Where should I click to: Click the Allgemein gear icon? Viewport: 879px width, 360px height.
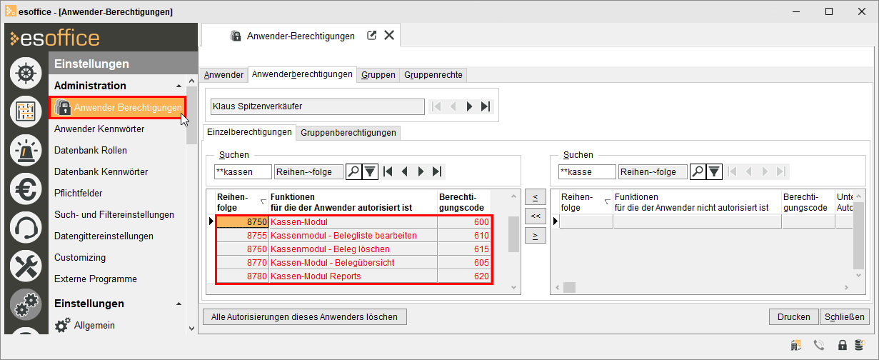pyautogui.click(x=63, y=325)
